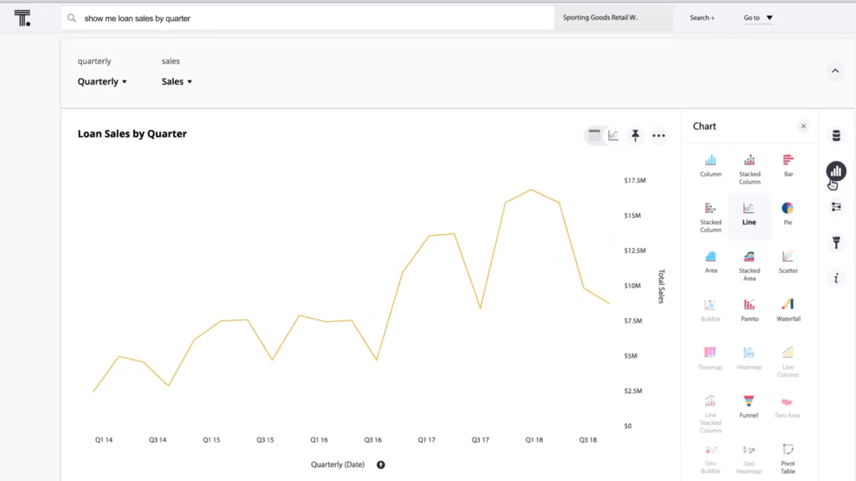Open the filter funnel sidebar icon
The width and height of the screenshot is (856, 481).
(x=836, y=242)
